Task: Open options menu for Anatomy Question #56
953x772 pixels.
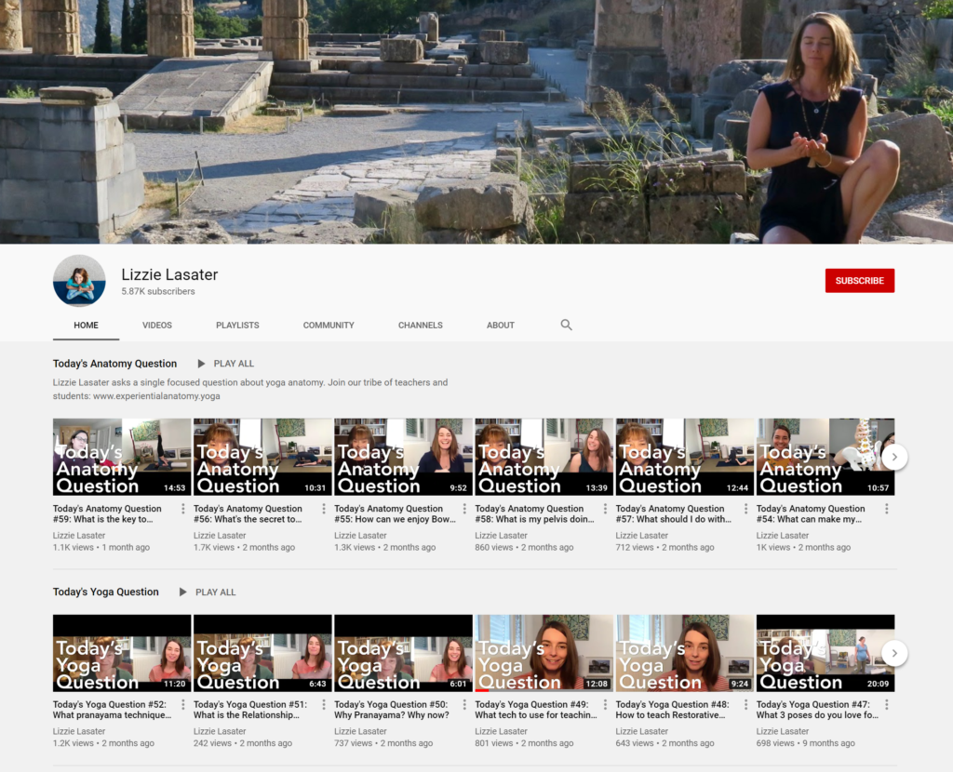Action: pos(323,509)
